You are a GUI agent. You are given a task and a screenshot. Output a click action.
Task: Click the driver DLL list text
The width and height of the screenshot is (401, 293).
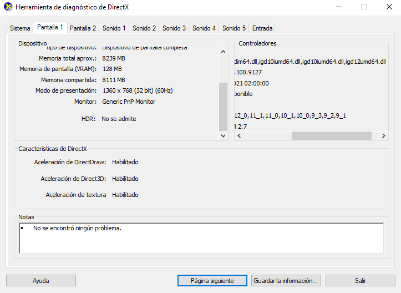click(310, 62)
